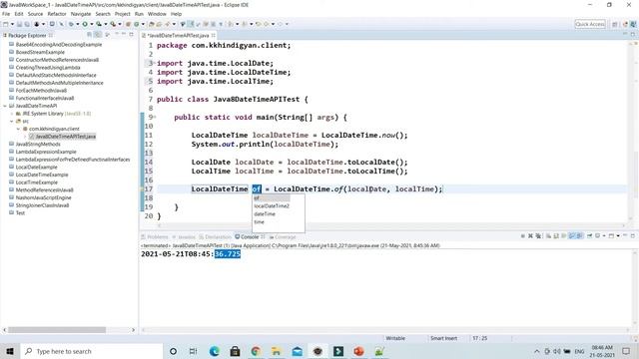Click the Debug bug icon in toolbar

tap(71, 24)
